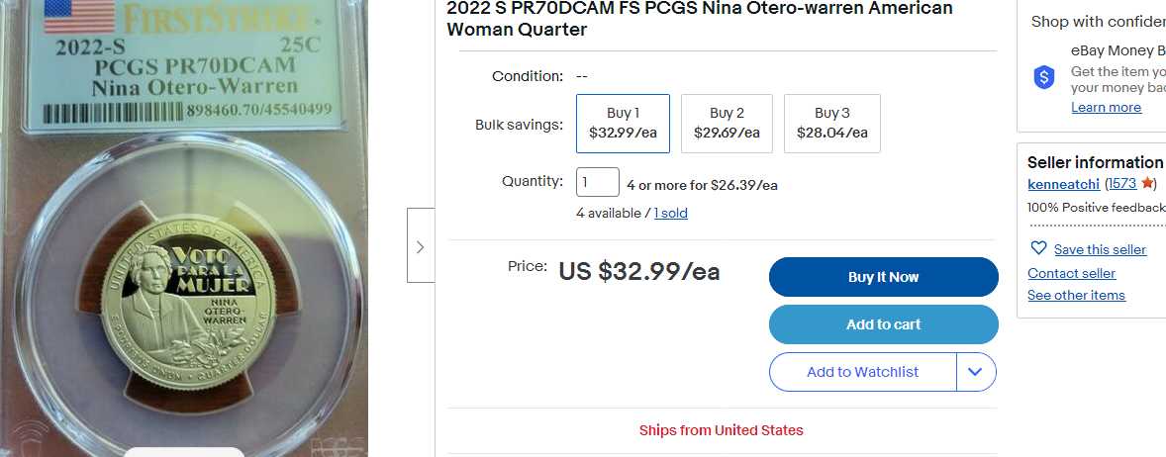Viewport: 1166px width, 457px height.
Task: Click the Add to Watchlist button
Action: (x=862, y=372)
